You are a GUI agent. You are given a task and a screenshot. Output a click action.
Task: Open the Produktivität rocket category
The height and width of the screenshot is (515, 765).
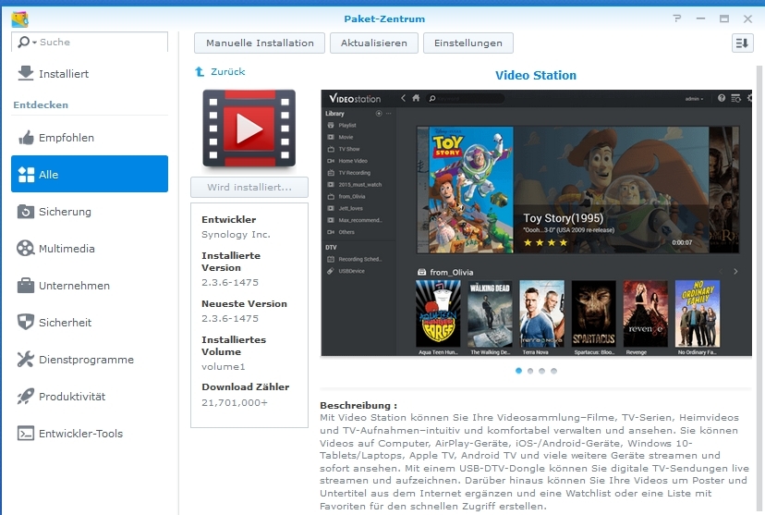point(25,397)
